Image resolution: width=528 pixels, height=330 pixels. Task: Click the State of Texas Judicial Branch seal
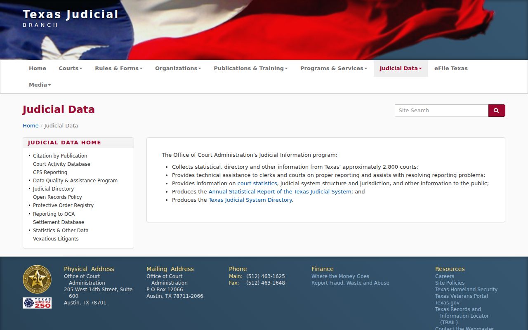[x=37, y=279]
